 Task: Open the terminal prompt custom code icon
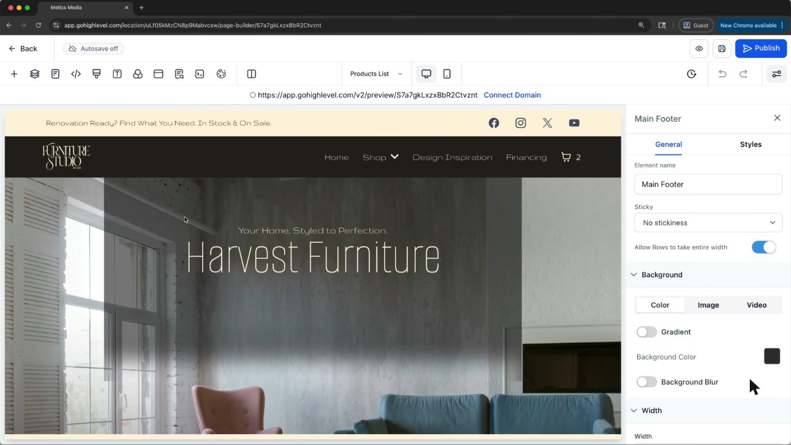pyautogui.click(x=200, y=74)
